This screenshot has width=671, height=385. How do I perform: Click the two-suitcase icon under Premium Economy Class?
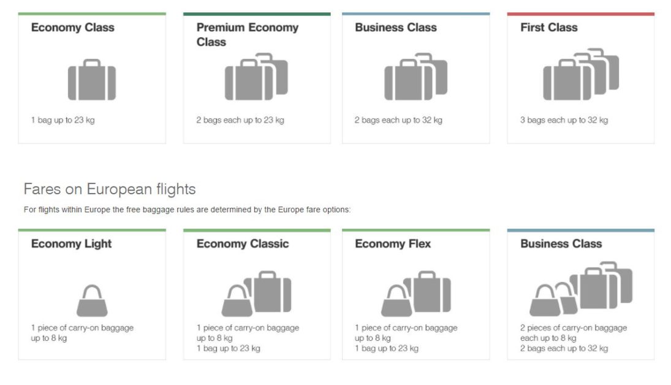pos(256,77)
